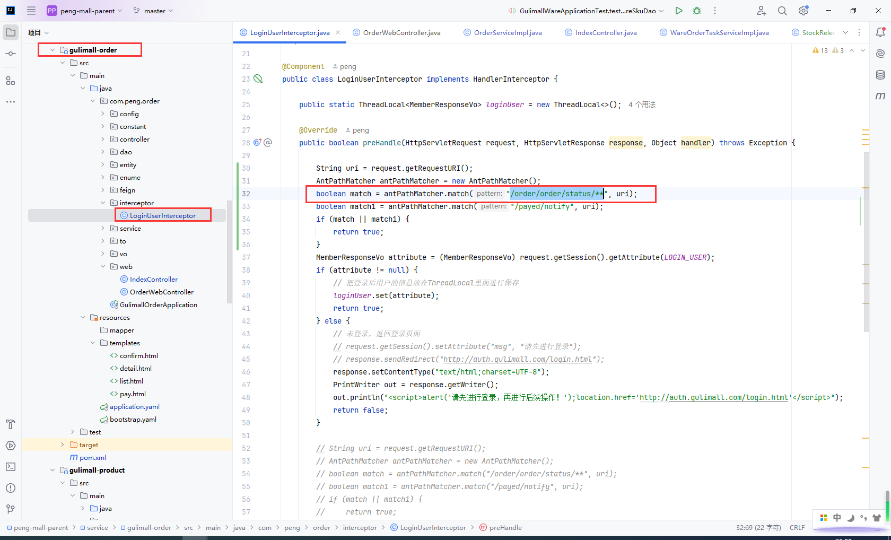Click CRLF line separator status

797,527
